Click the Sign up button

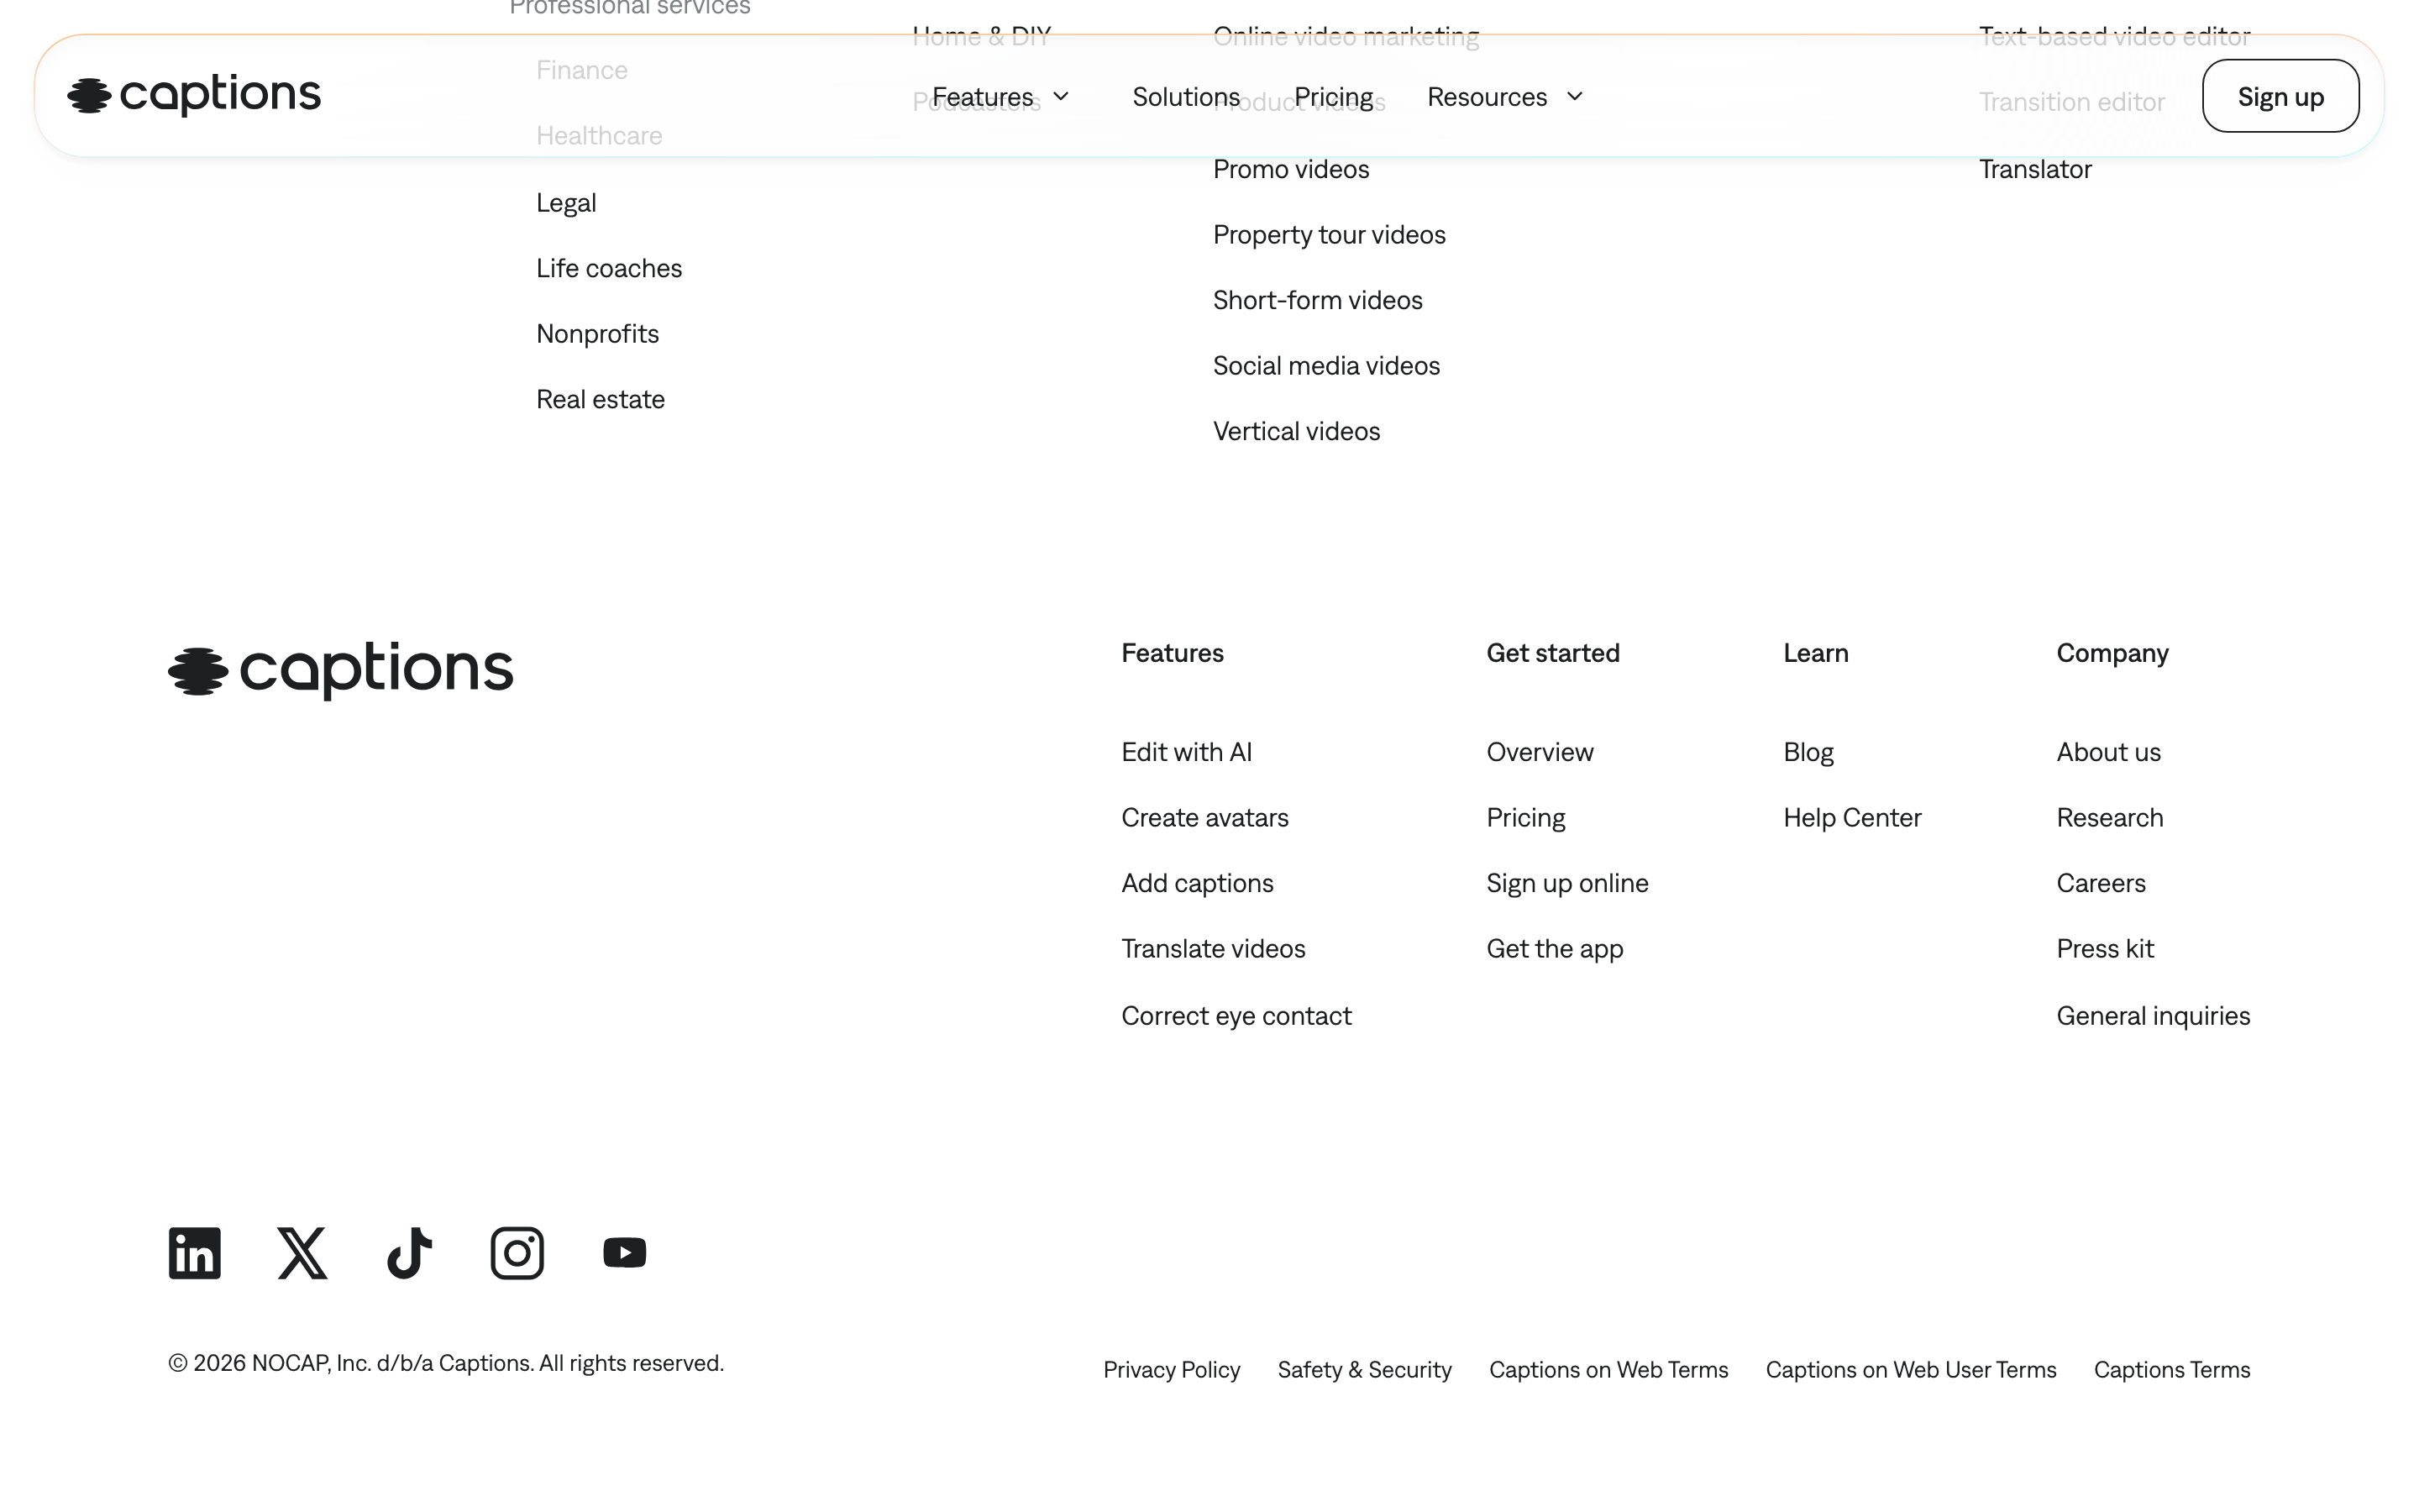click(x=2280, y=96)
